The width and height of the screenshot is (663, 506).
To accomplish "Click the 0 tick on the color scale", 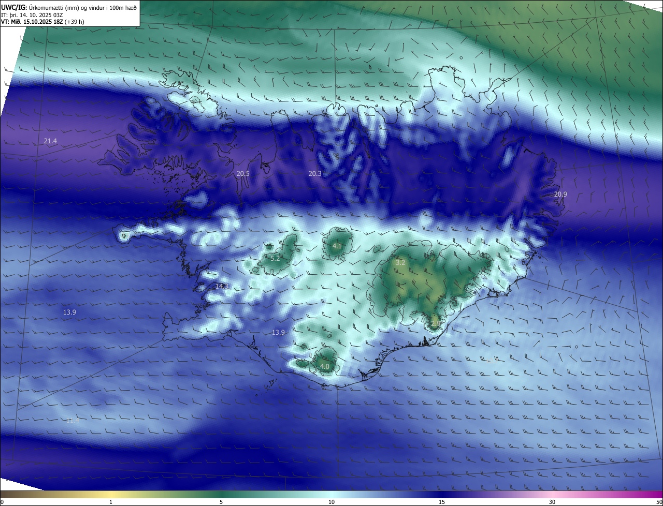I will coord(2,502).
